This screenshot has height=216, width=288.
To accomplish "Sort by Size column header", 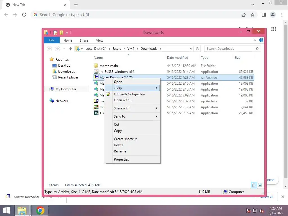I will pyautogui.click(x=237, y=57).
